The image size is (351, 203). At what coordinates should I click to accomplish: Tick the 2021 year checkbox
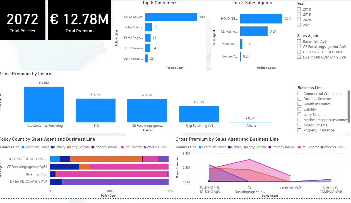click(299, 25)
